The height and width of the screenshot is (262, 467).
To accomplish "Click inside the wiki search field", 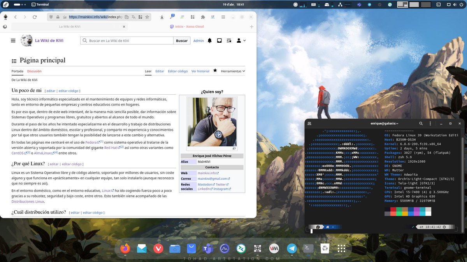I will 125,40.
